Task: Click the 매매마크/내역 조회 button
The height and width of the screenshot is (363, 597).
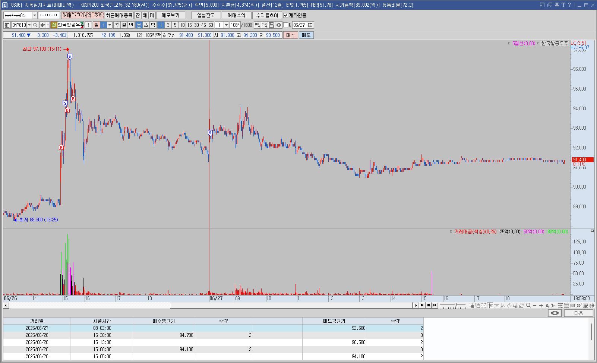Action: point(82,15)
